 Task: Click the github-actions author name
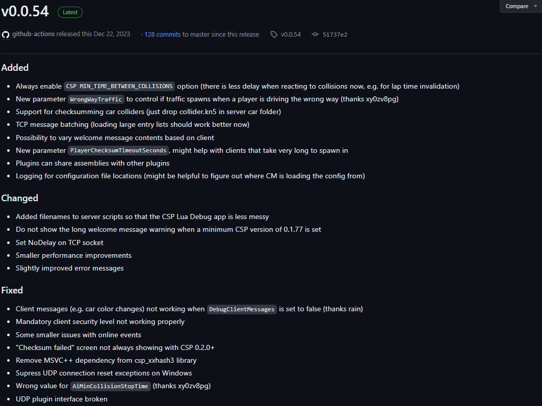34,34
